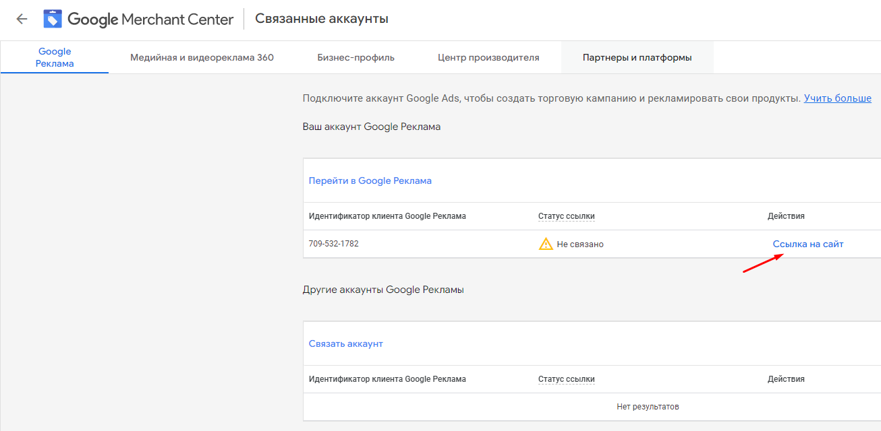Open the Google Реклама tab

55,57
